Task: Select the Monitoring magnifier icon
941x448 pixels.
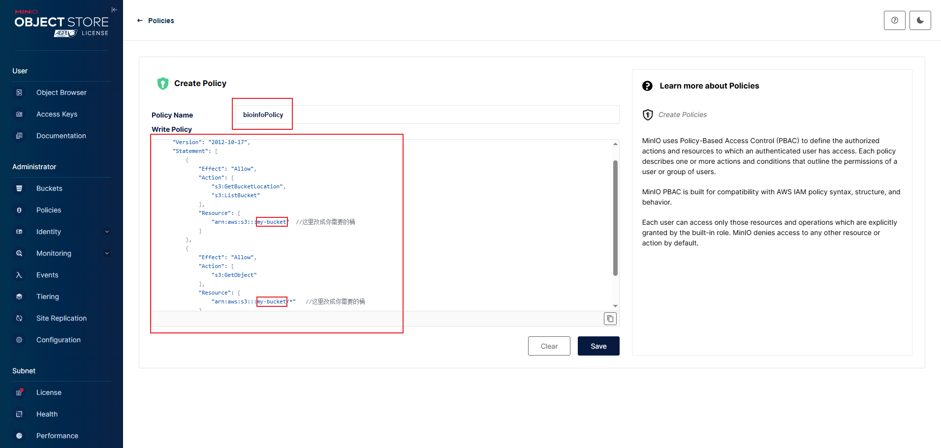Action: click(19, 253)
